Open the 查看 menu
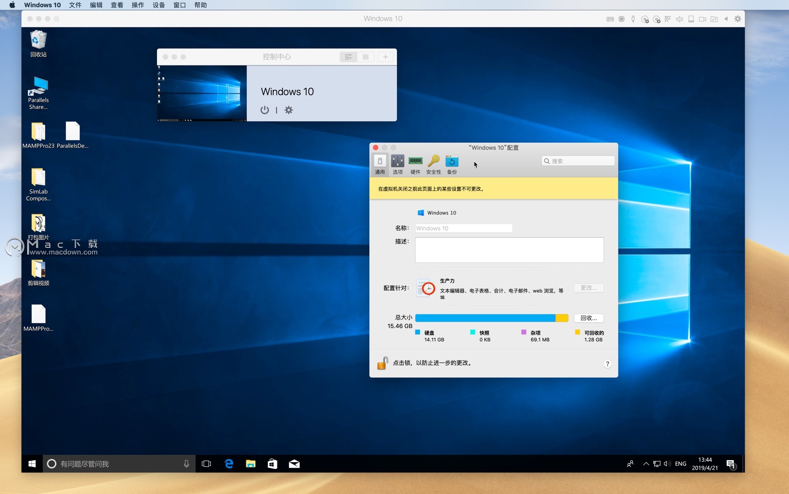Viewport: 789px width, 494px height. (x=117, y=5)
